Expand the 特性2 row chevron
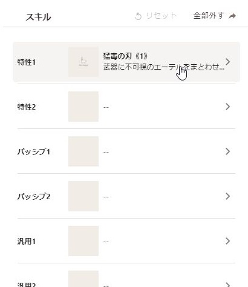 tap(227, 107)
